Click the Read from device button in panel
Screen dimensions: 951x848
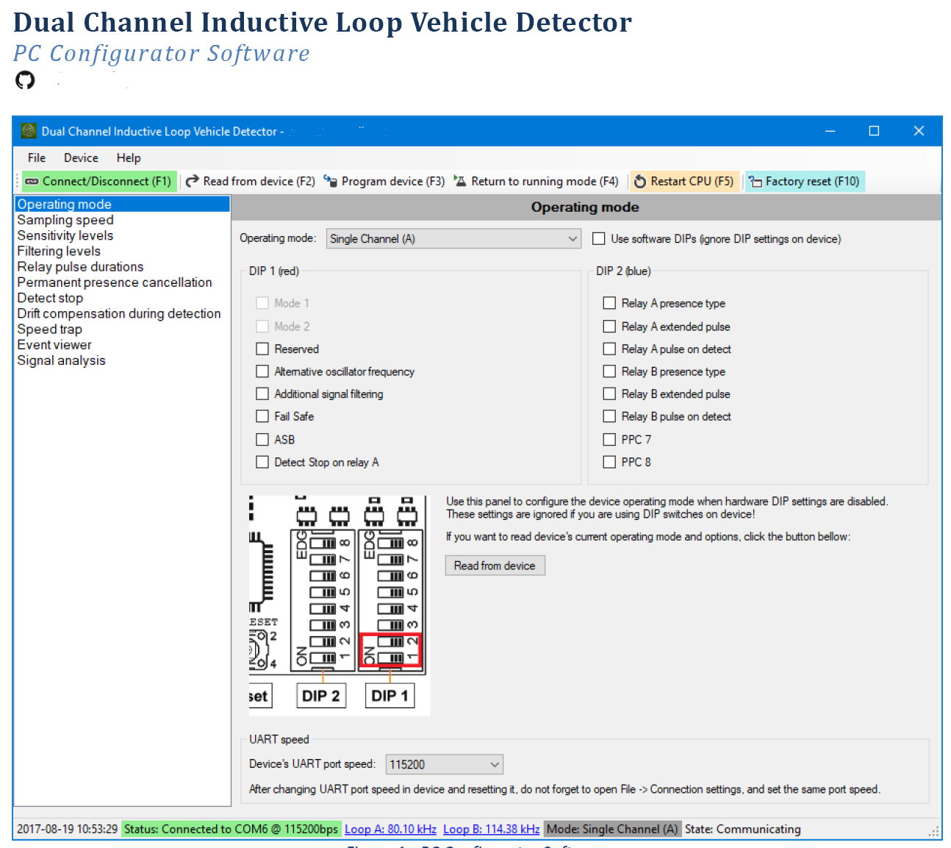point(495,566)
